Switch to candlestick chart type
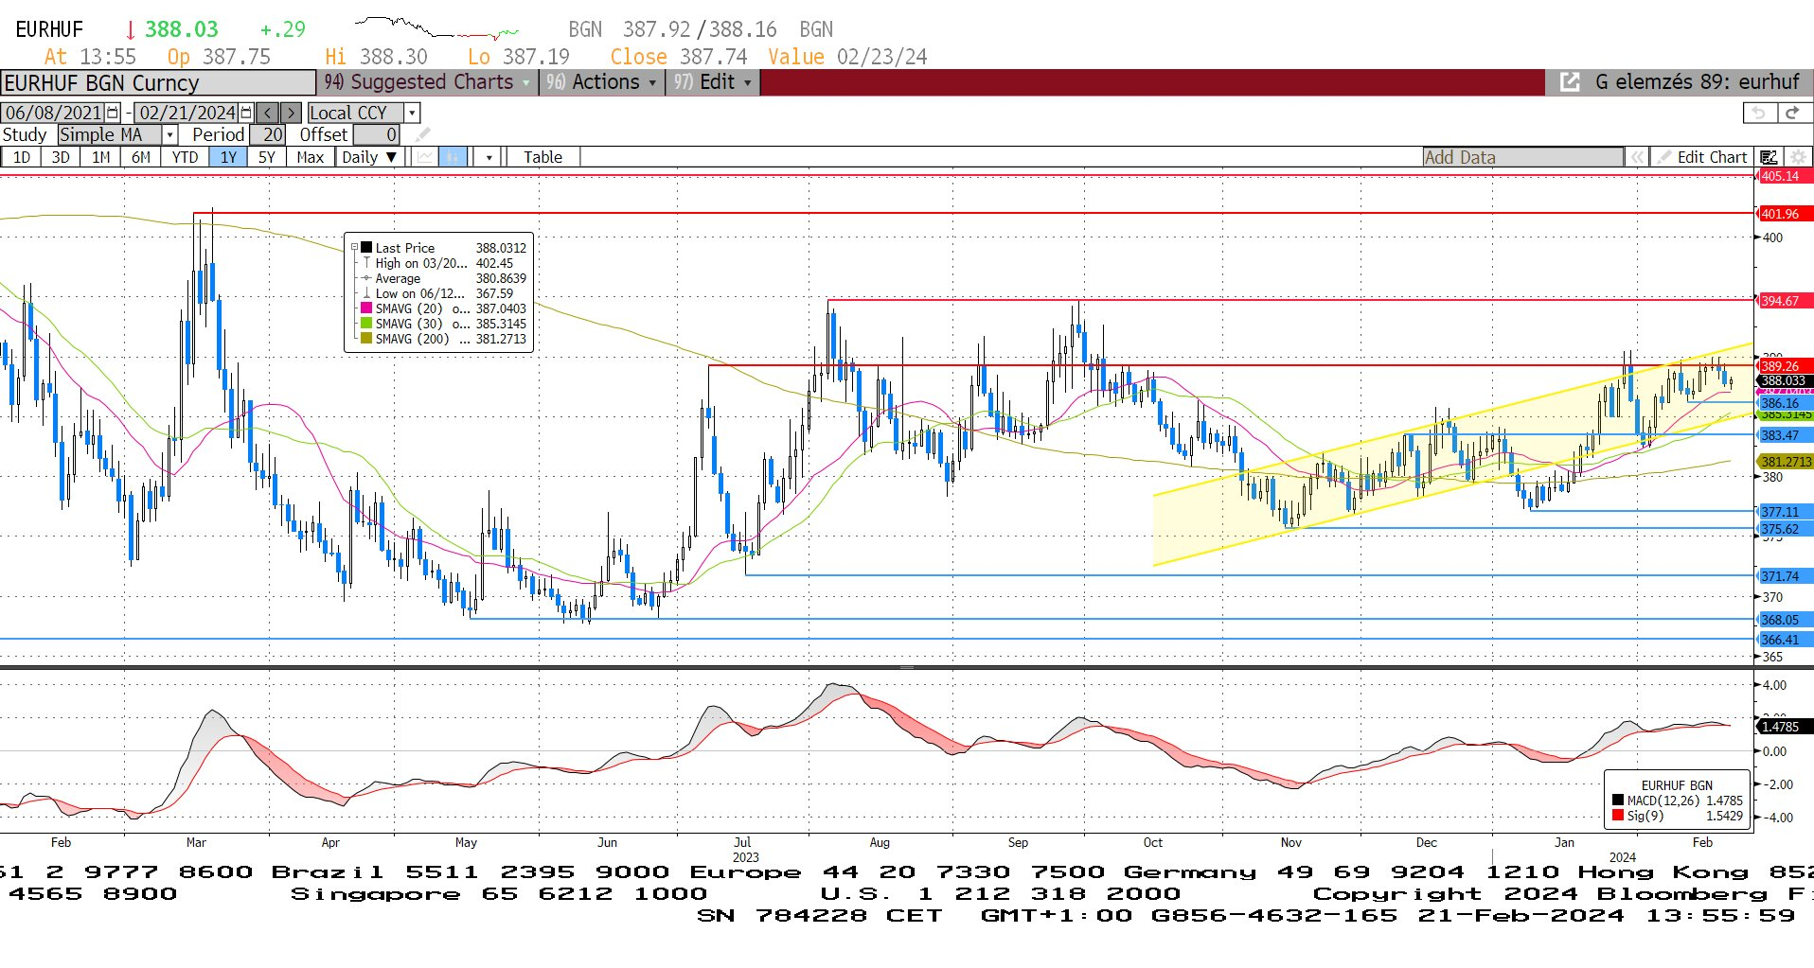This screenshot has height=968, width=1814. coord(453,157)
